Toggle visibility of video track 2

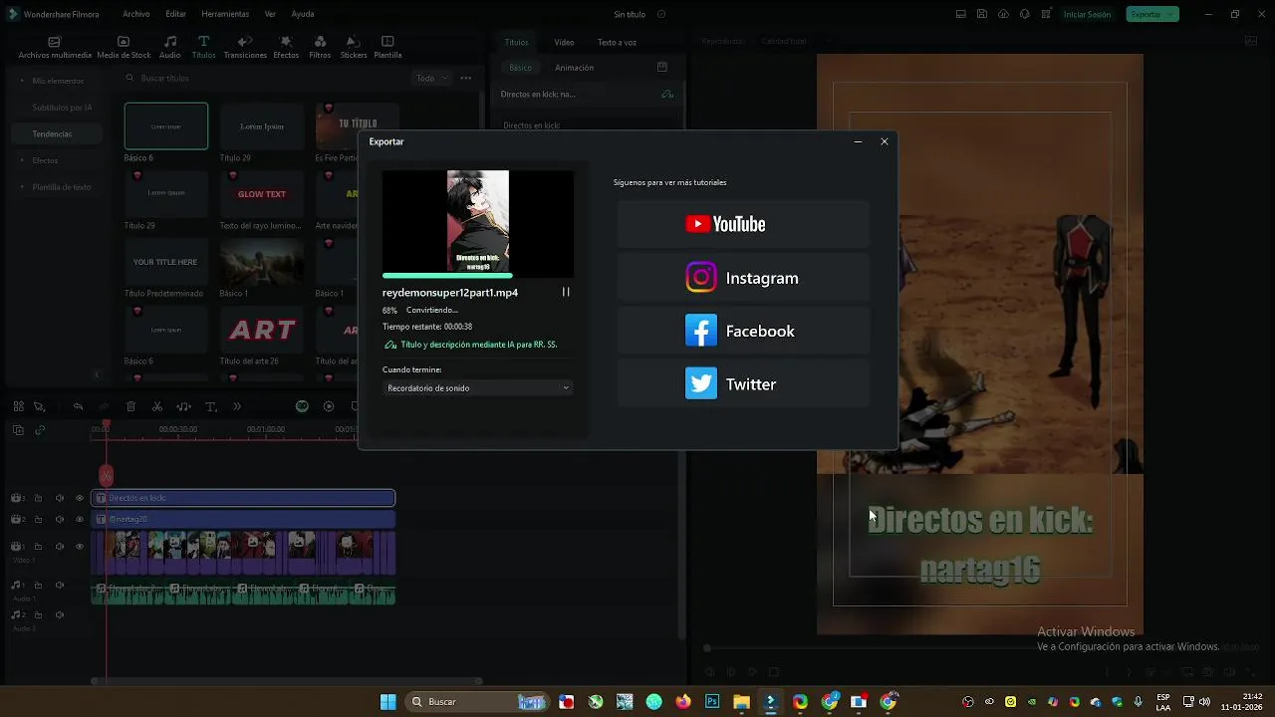[x=80, y=519]
